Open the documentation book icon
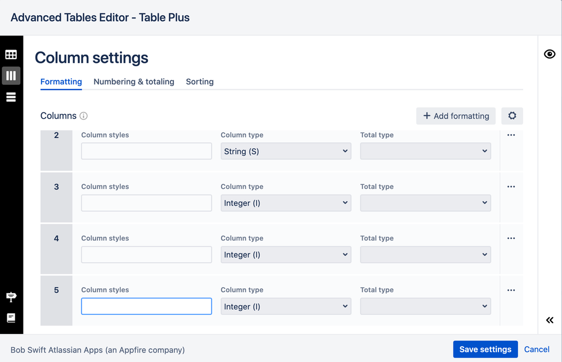 pos(11,318)
